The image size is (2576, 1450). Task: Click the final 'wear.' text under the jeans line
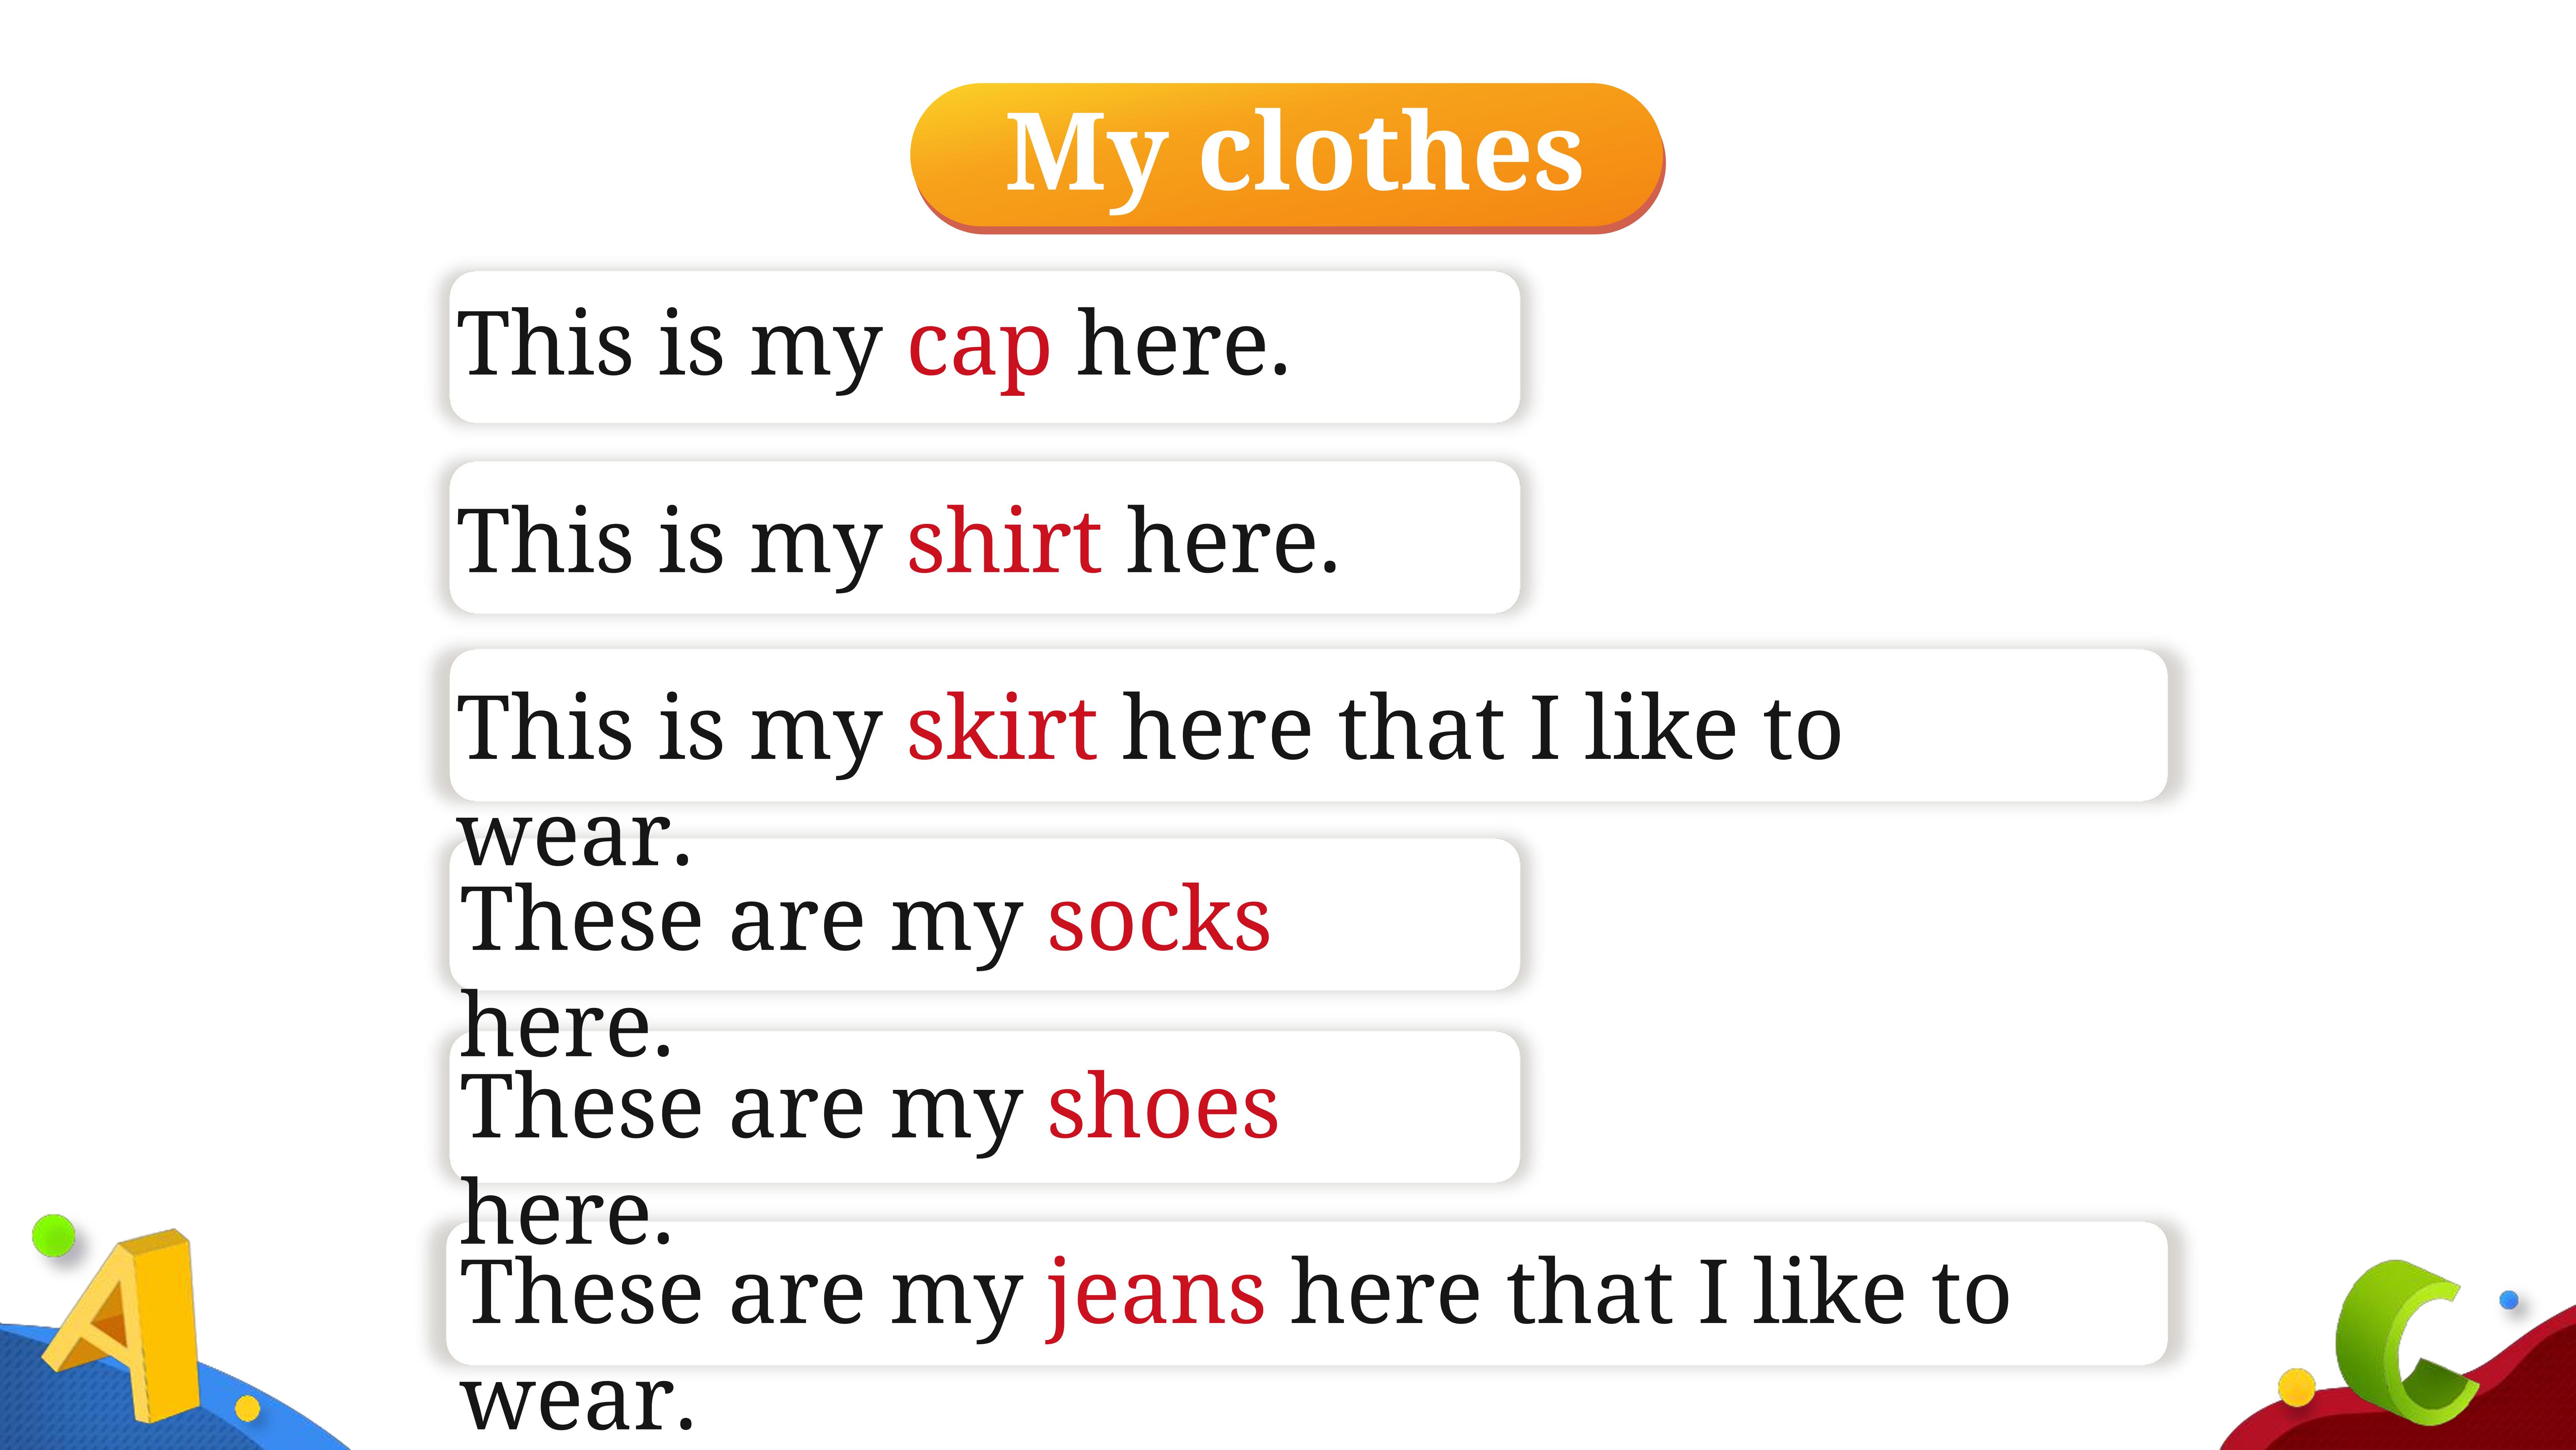click(x=577, y=1401)
